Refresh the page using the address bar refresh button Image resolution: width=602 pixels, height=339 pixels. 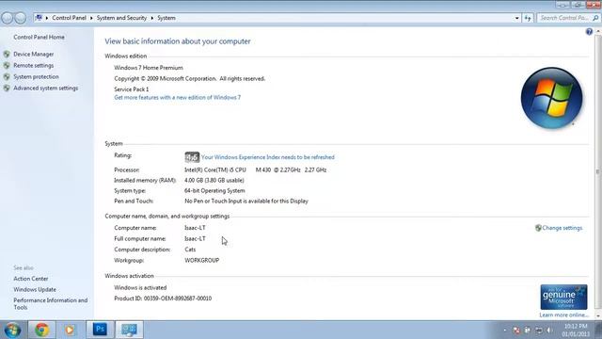pos(528,18)
